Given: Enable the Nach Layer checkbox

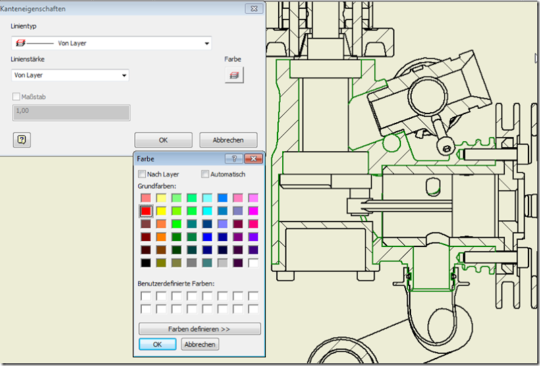Looking at the screenshot, I should coord(142,174).
